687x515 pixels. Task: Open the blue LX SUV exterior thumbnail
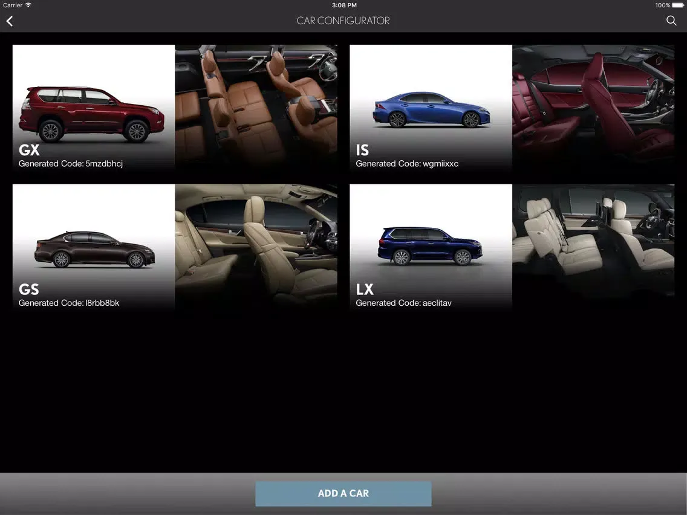[x=431, y=247]
